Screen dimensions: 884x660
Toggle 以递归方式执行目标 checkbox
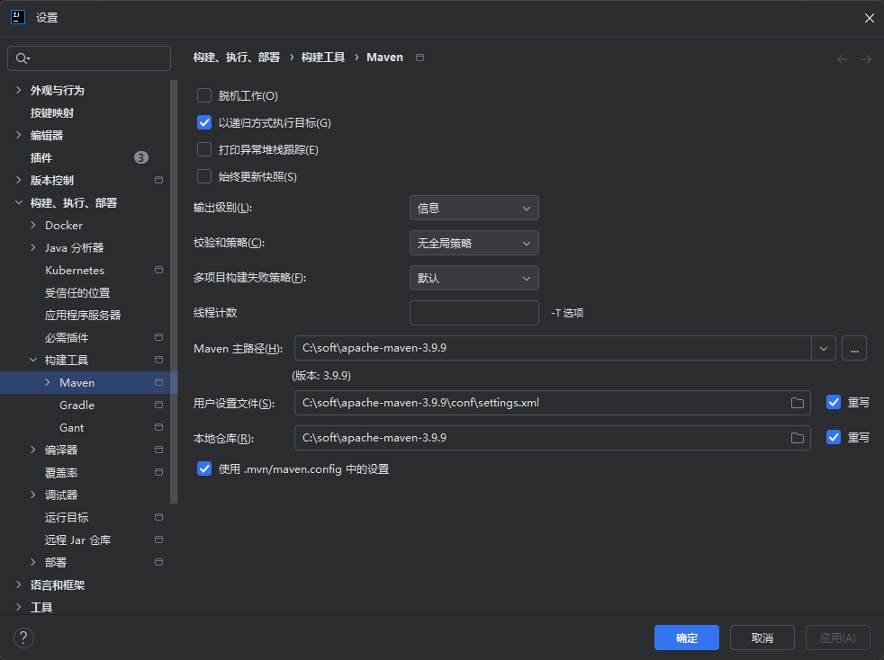coord(204,122)
